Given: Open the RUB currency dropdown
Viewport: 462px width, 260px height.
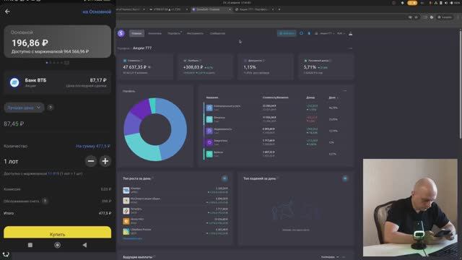Looking at the screenshot, I should 341,34.
